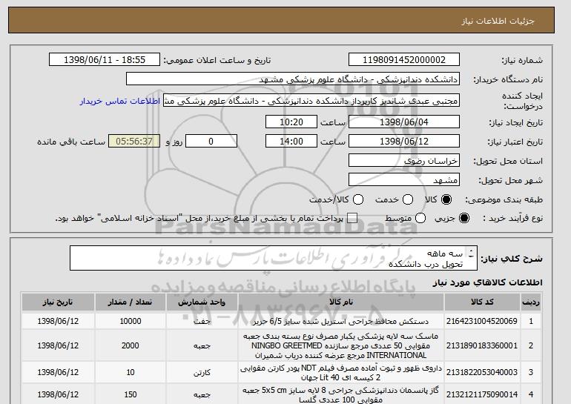Click the NDT film developer item name
Screen dimensions: 571x404
341,372
